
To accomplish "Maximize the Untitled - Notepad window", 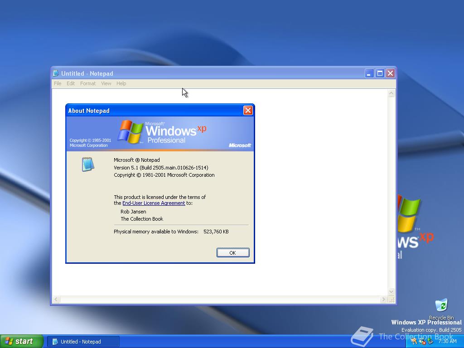I will [x=380, y=73].
